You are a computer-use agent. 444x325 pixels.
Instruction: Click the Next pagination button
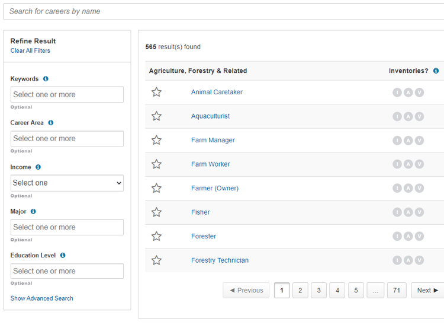427,291
